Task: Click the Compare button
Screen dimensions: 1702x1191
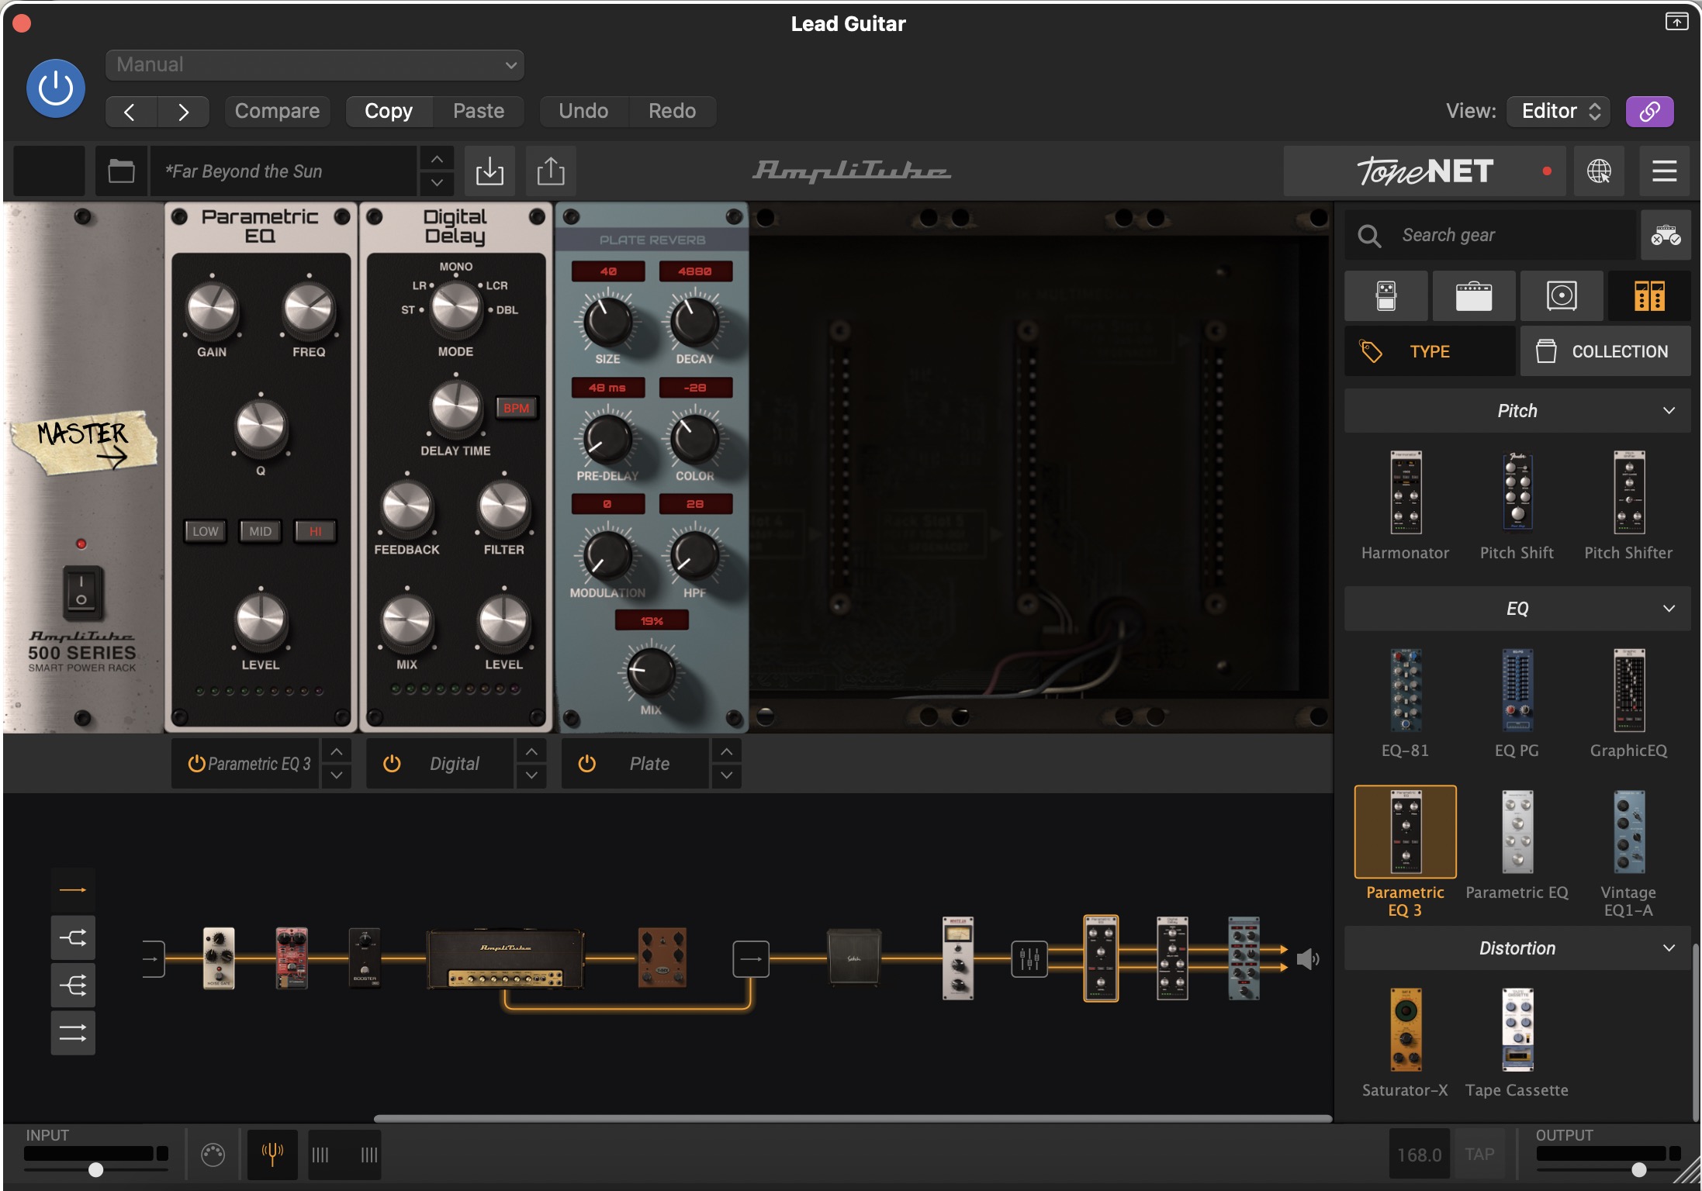Action: click(277, 111)
